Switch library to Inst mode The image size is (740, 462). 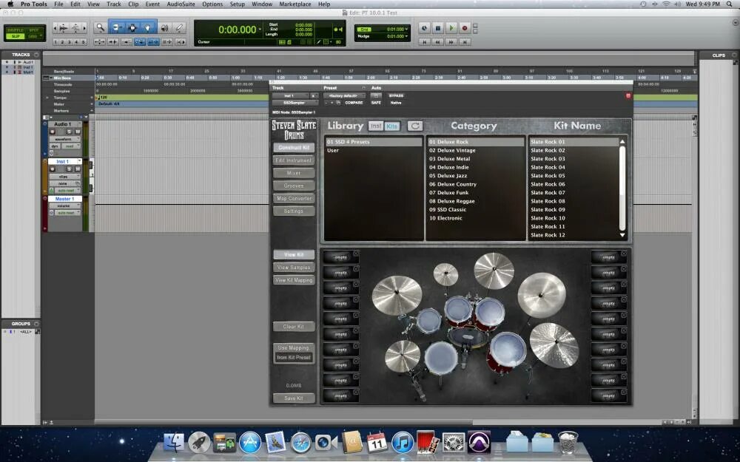(x=376, y=126)
